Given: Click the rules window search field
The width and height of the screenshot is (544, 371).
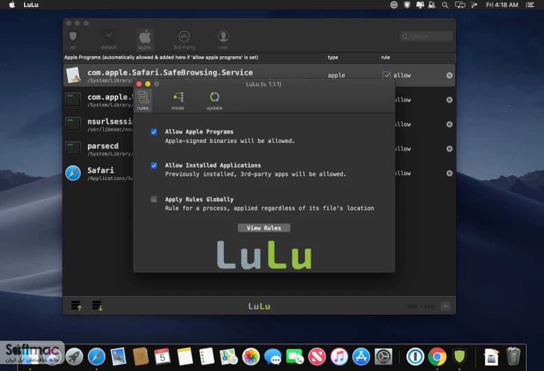Looking at the screenshot, I should (427, 36).
